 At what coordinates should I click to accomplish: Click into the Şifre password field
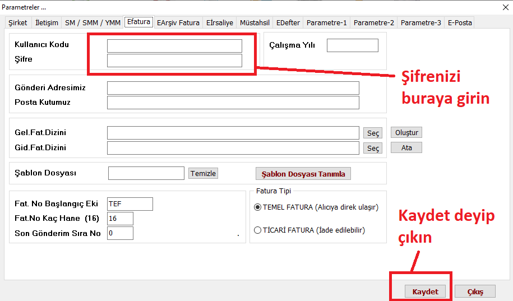coord(174,61)
